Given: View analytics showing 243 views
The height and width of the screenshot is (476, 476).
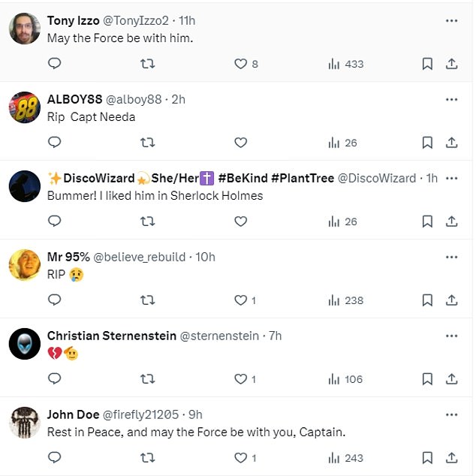Looking at the screenshot, I should pos(346,458).
